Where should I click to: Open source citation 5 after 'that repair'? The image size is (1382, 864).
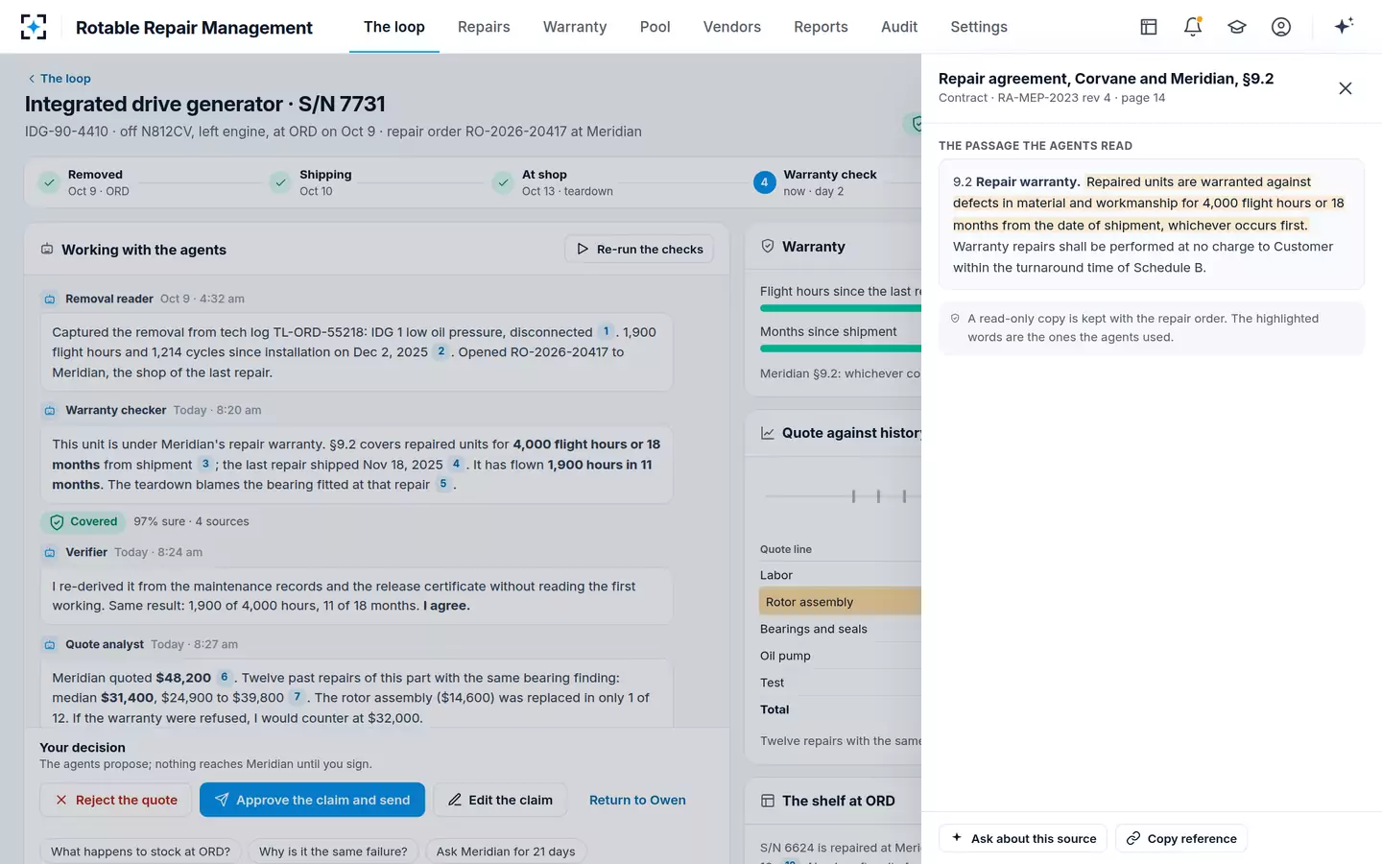tap(442, 484)
